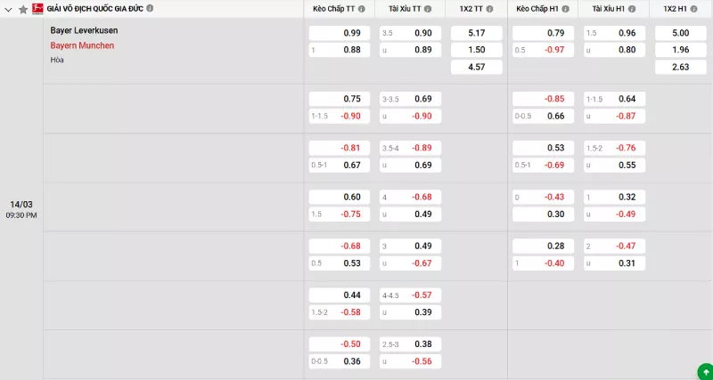
Task: Select 1X2 TT odds 5.17
Action: coord(477,33)
